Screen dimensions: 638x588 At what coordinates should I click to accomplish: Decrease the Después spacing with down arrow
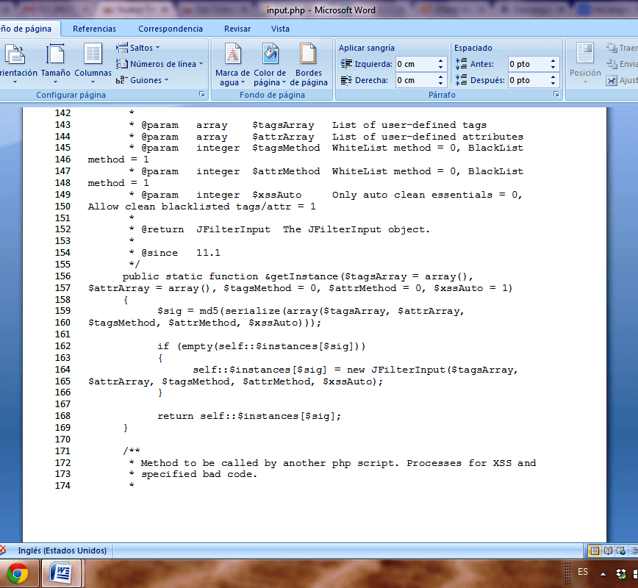553,83
